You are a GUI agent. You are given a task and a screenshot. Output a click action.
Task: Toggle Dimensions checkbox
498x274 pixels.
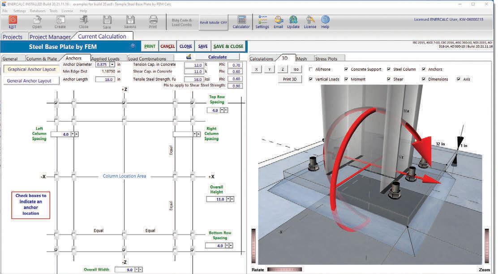pyautogui.click(x=424, y=79)
